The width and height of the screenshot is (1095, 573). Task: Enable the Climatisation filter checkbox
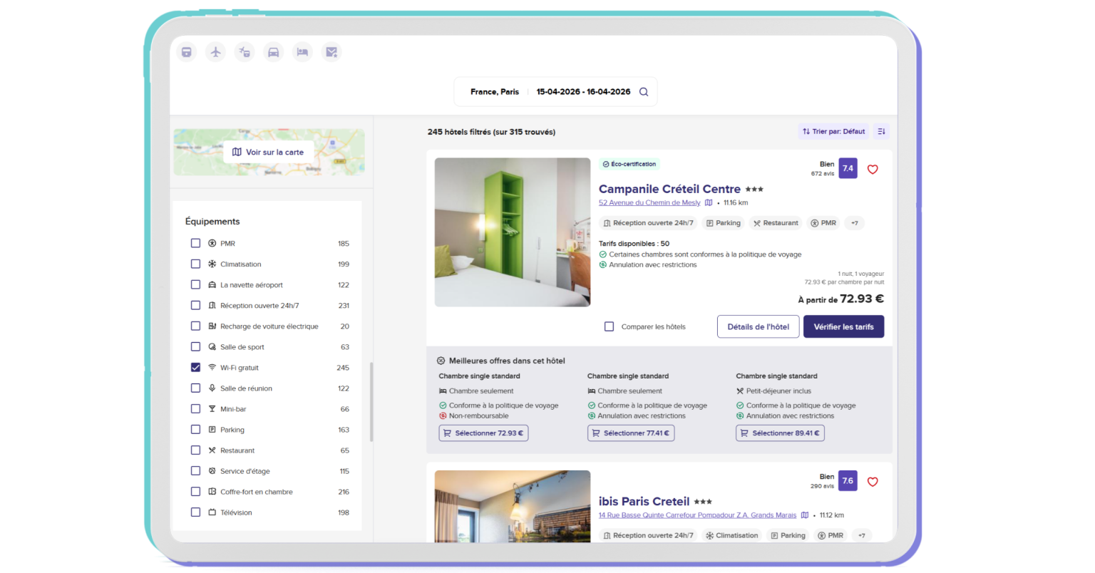coord(195,264)
